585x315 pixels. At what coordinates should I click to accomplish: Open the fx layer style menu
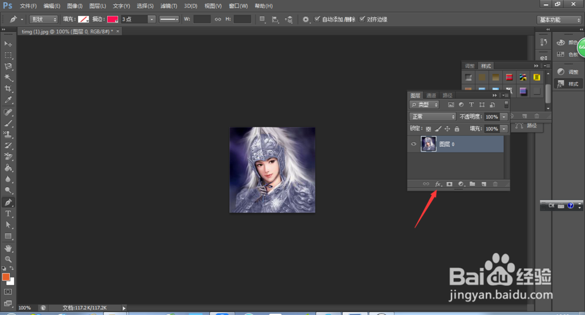(x=438, y=184)
